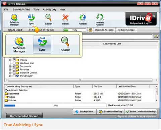Image resolution: width=161 pixels, height=130 pixels.
Task: Expand the Videos tree node
Action: [10, 60]
